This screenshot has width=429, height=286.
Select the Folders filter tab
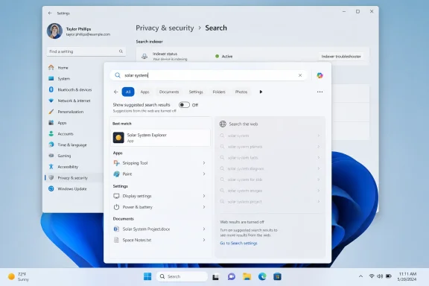pos(219,92)
